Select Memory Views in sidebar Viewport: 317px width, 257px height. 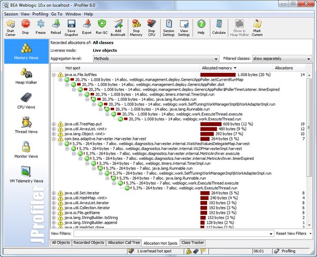coord(26,52)
